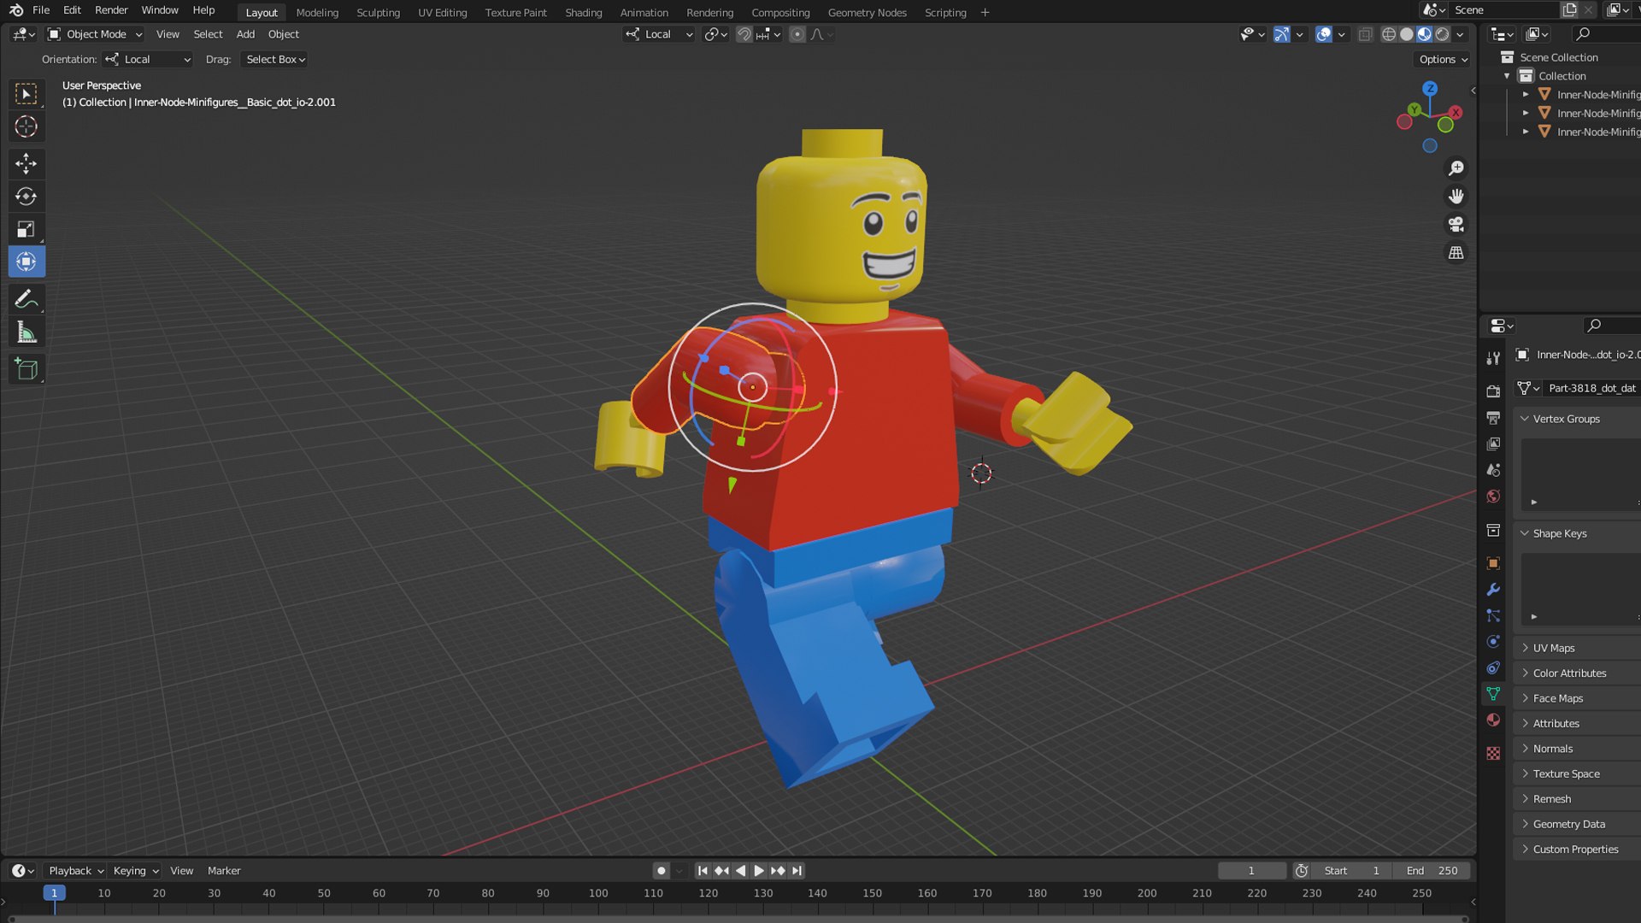This screenshot has width=1641, height=923.
Task: Jump to last frame button
Action: pyautogui.click(x=797, y=870)
